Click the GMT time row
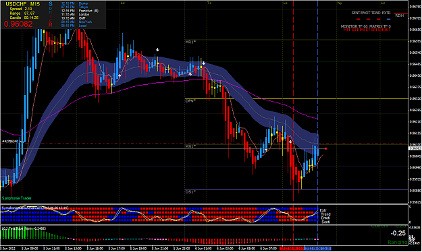This screenshot has width=422, height=252. coord(74,18)
